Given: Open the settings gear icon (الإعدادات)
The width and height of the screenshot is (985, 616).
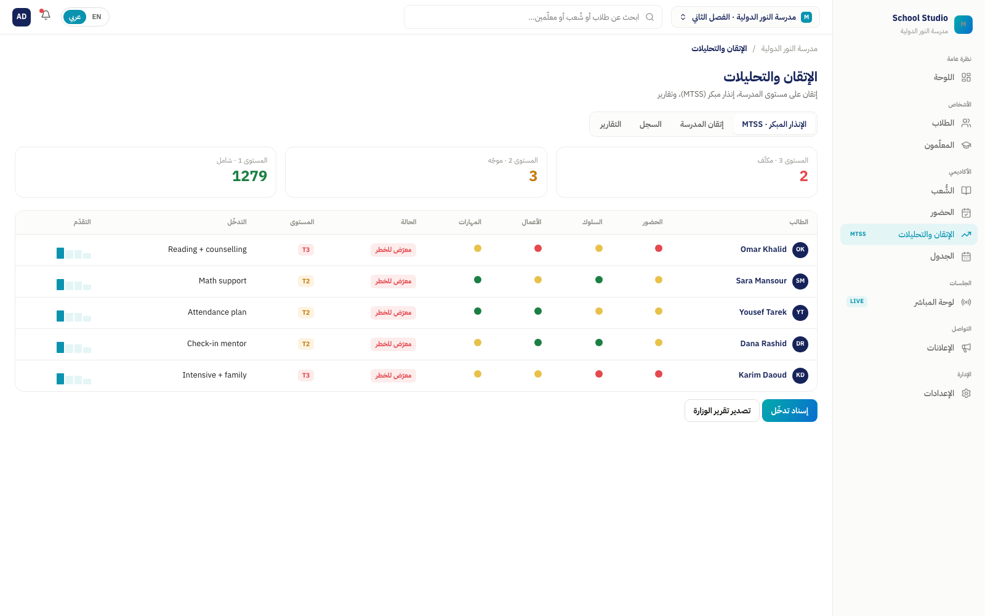Looking at the screenshot, I should tap(966, 394).
